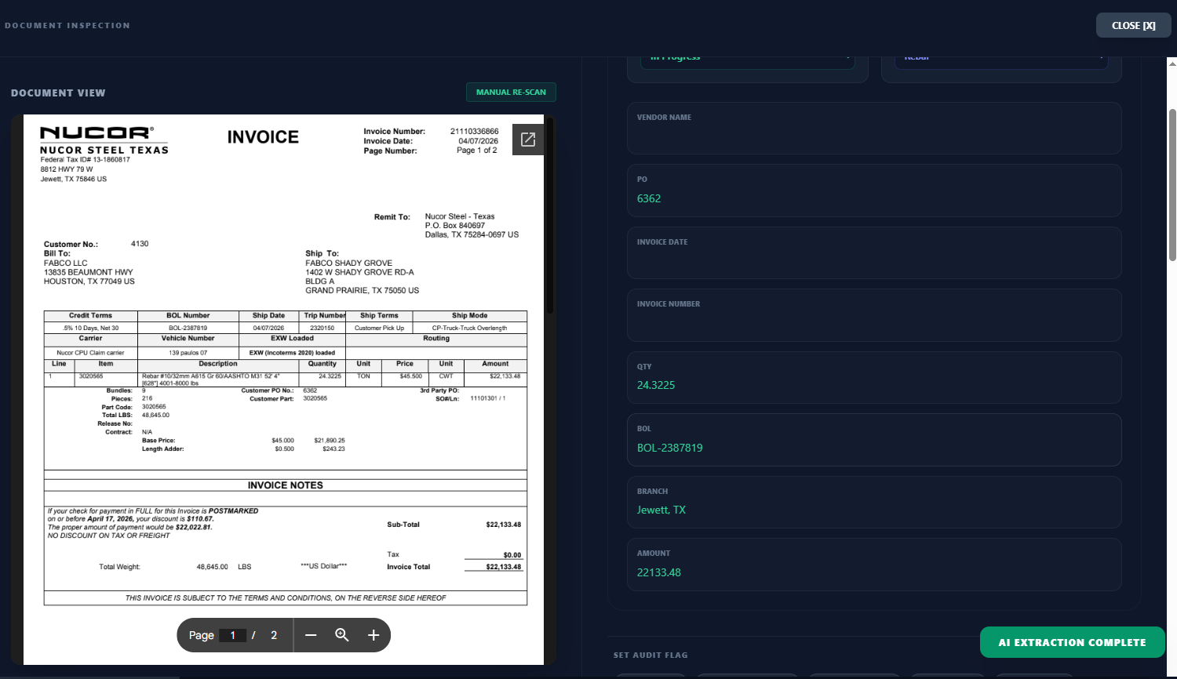
Task: Click 'FABCO SHADY GROVE' under Ship To
Action: coord(349,263)
